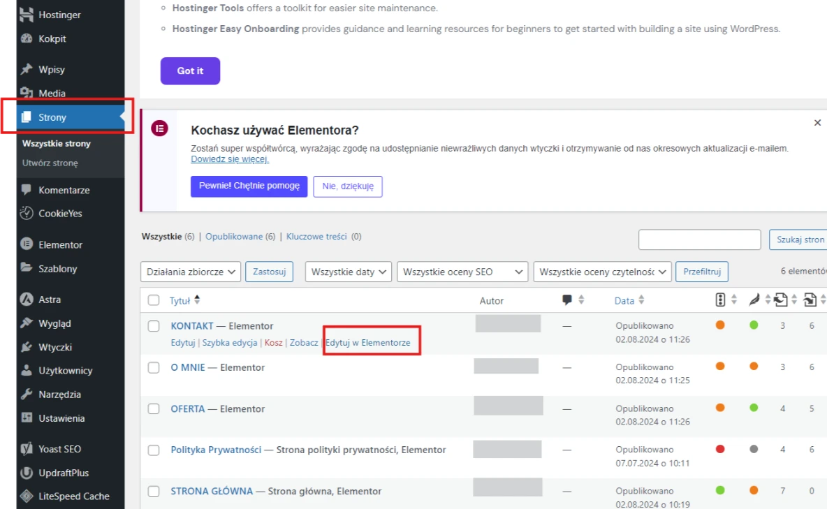Screen dimensions: 827x509
Task: Open Utwórz stronę submenu item
Action: pyautogui.click(x=50, y=163)
